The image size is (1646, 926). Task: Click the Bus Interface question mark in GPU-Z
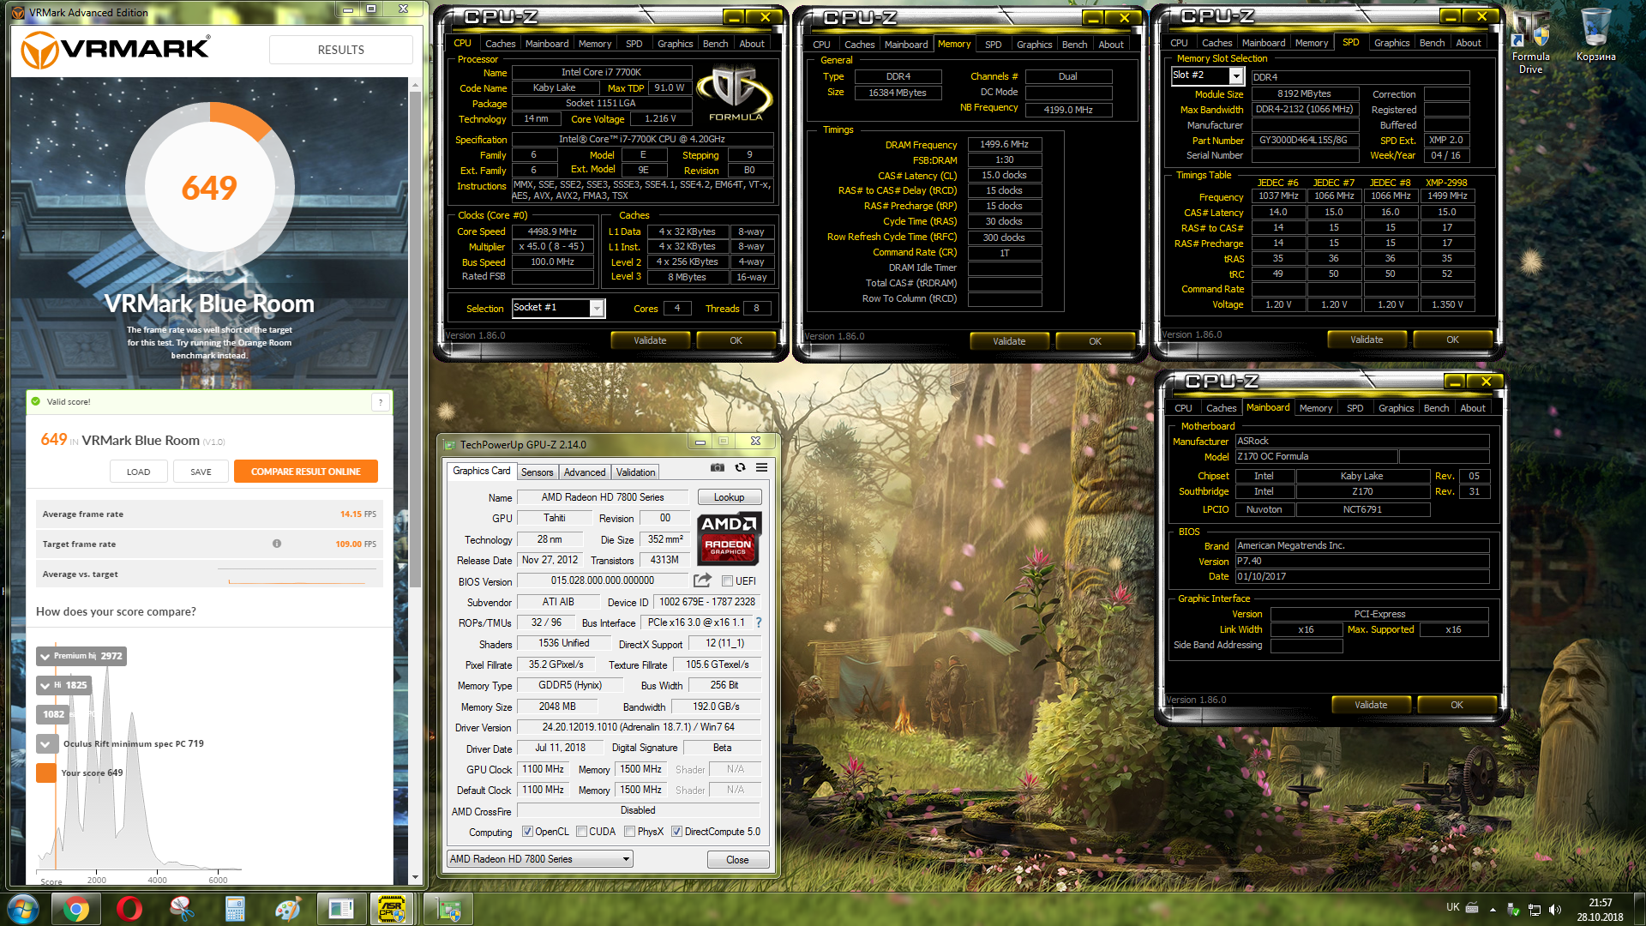tap(759, 622)
